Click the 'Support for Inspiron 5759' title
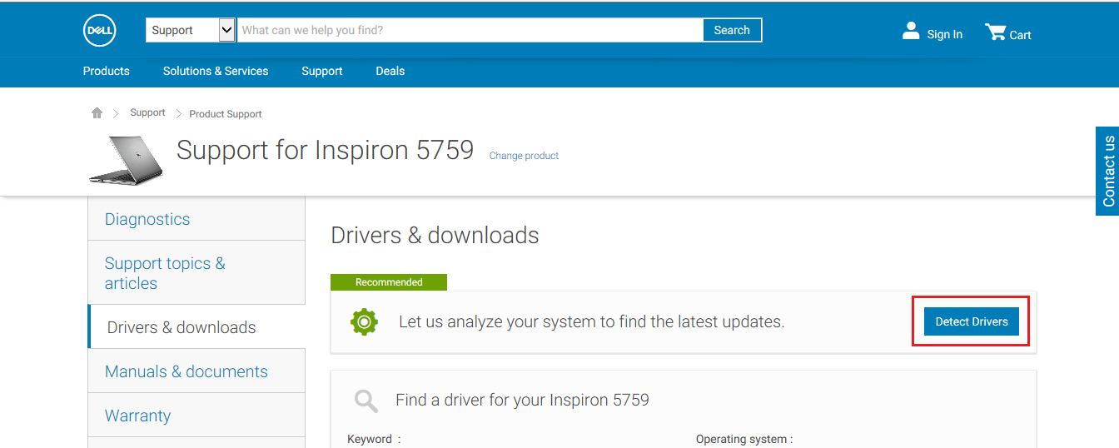Image resolution: width=1119 pixels, height=448 pixels. tap(325, 151)
